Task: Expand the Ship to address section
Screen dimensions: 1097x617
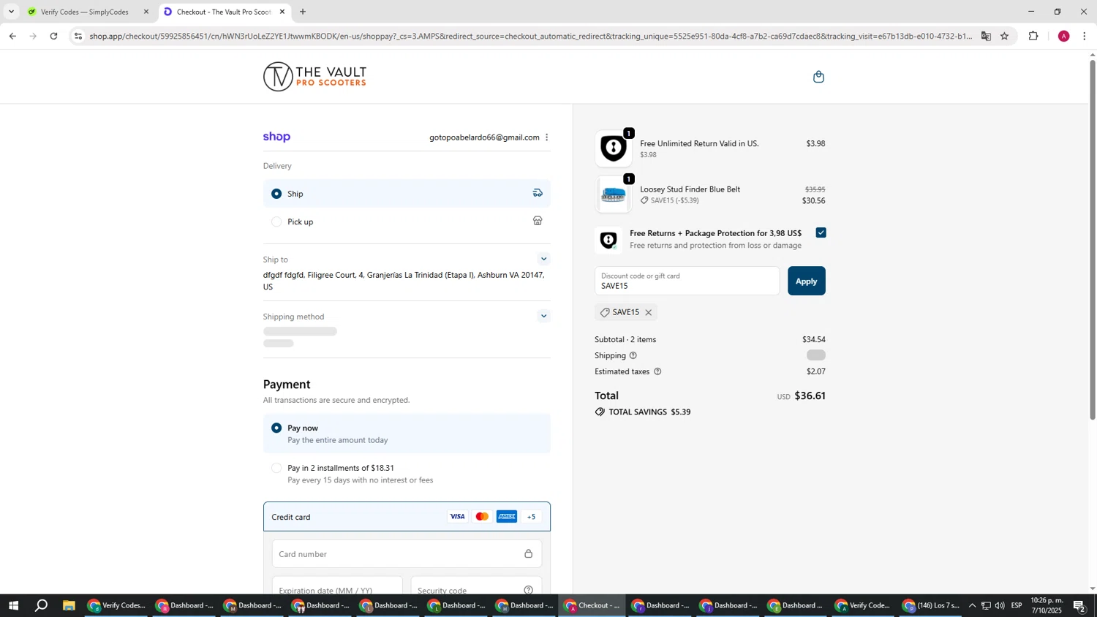Action: point(543,259)
